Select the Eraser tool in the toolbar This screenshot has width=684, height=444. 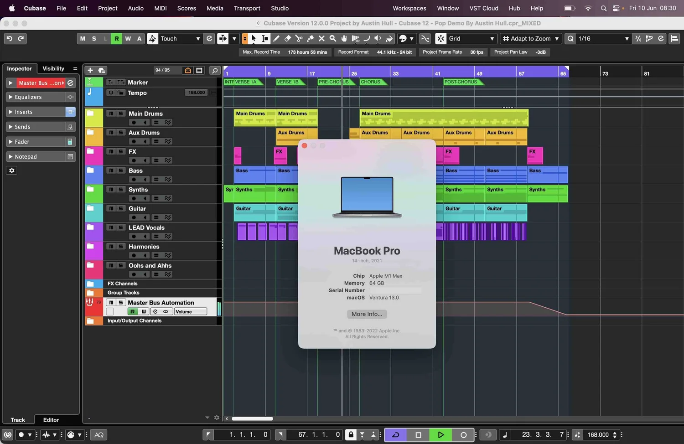(x=287, y=39)
